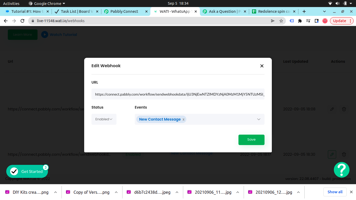Screen dimensions: 356x200
Task: Show all downloads
Action: [335, 192]
